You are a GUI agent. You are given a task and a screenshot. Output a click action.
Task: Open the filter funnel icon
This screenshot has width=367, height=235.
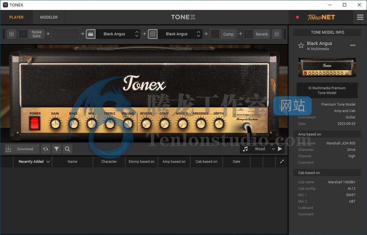point(57,149)
